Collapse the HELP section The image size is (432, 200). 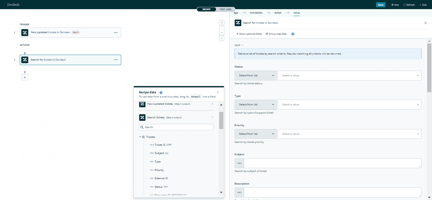239,45
